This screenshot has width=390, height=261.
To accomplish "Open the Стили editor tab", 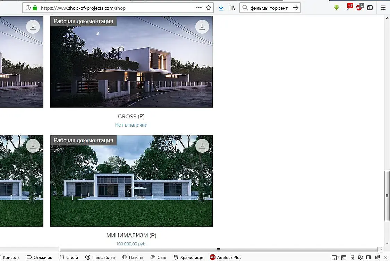I will pos(69,257).
